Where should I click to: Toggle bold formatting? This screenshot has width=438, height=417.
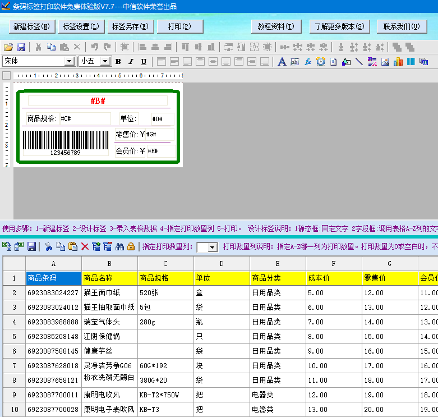(x=118, y=62)
